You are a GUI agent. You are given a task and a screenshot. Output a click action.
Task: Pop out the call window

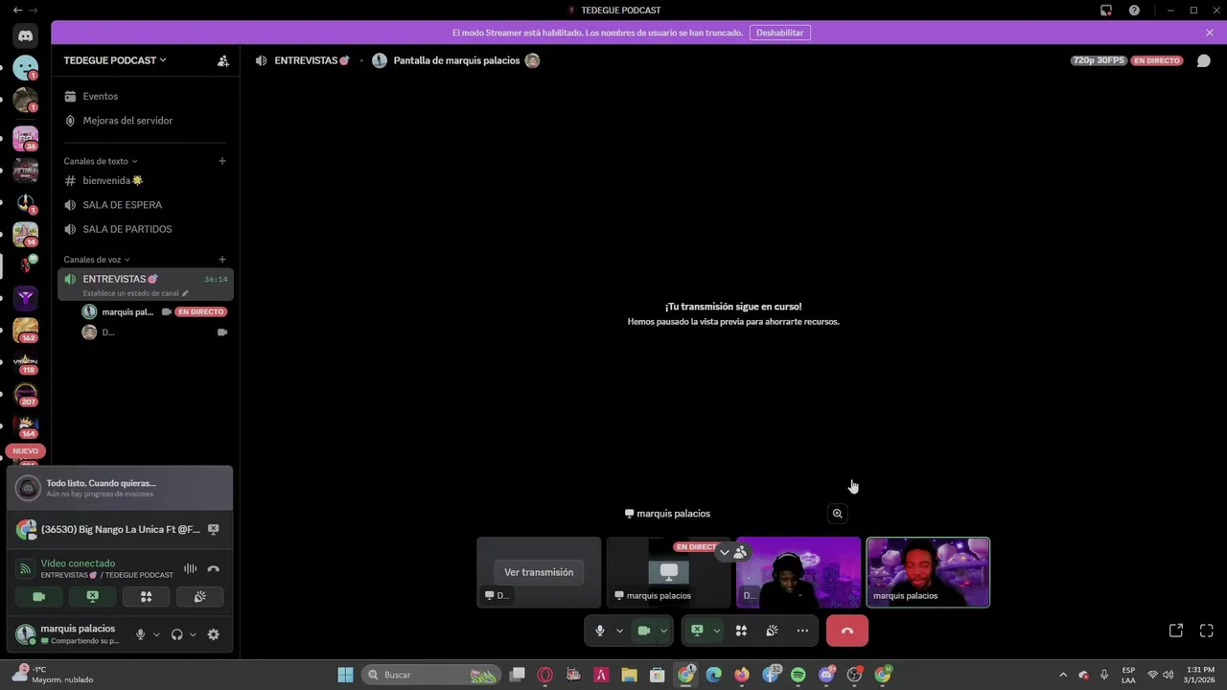click(x=1176, y=631)
